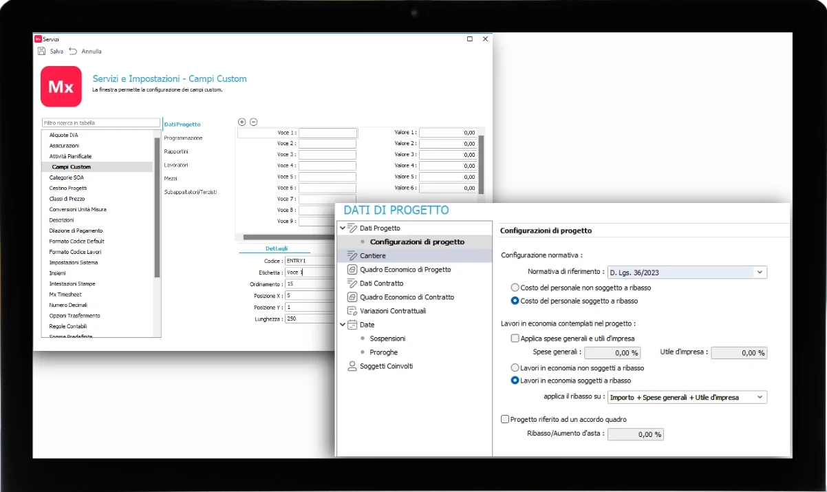Open the Normativa di riferimento dropdown
The image size is (827, 492).
(760, 272)
